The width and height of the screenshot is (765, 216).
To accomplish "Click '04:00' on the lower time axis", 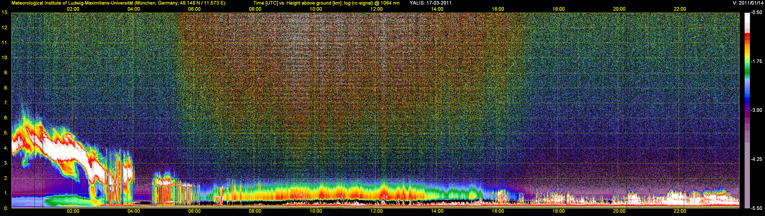I will point(134,211).
